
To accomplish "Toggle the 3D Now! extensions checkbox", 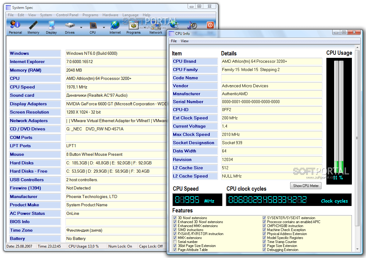I will pos(175,218).
